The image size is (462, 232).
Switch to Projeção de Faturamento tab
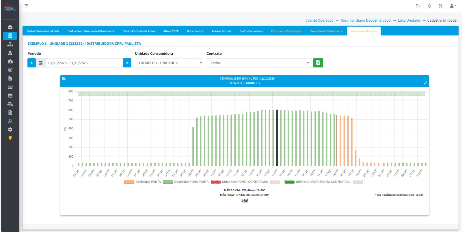tap(327, 31)
